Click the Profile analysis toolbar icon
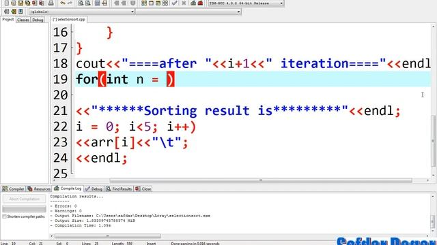Screen dimensions: 437x245 pyautogui.click(x=193, y=3)
